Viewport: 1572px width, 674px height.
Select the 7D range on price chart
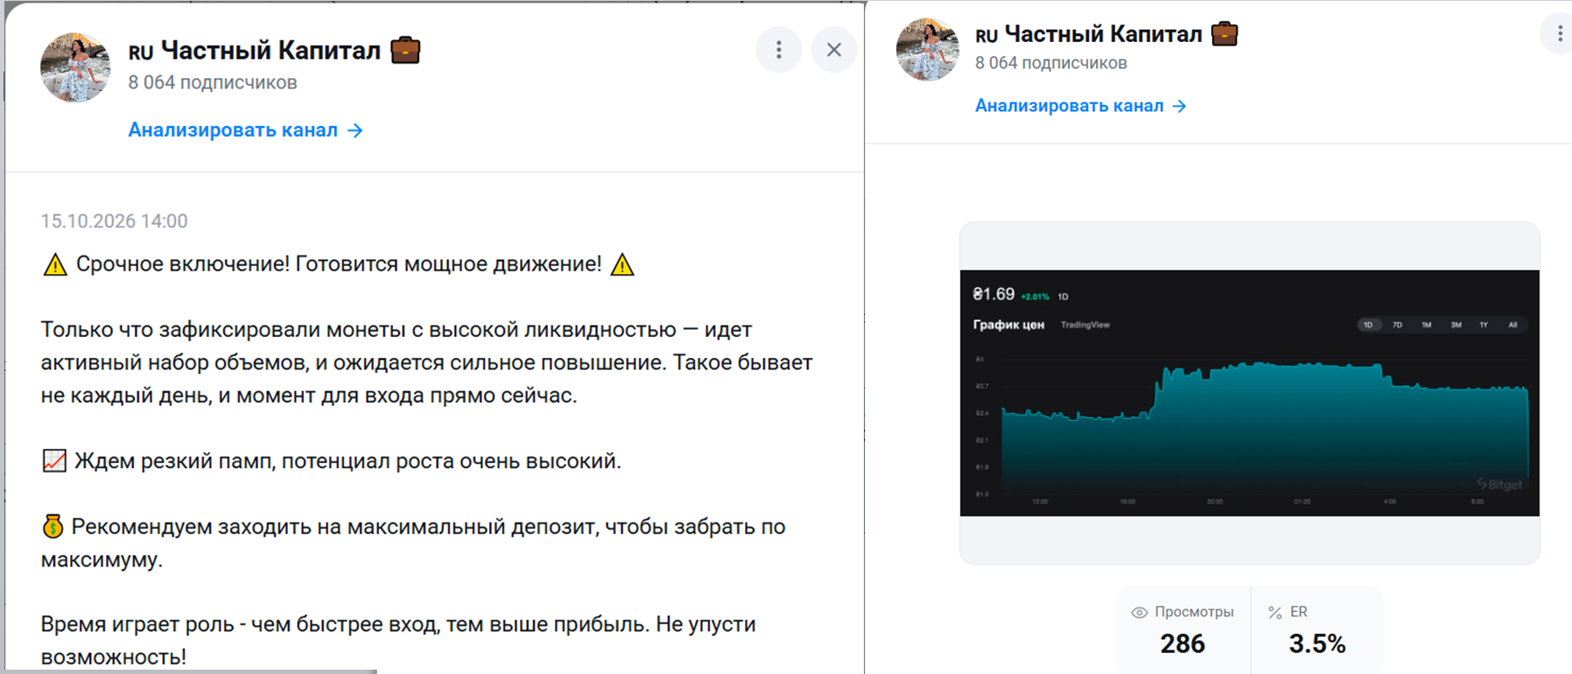tap(1397, 325)
